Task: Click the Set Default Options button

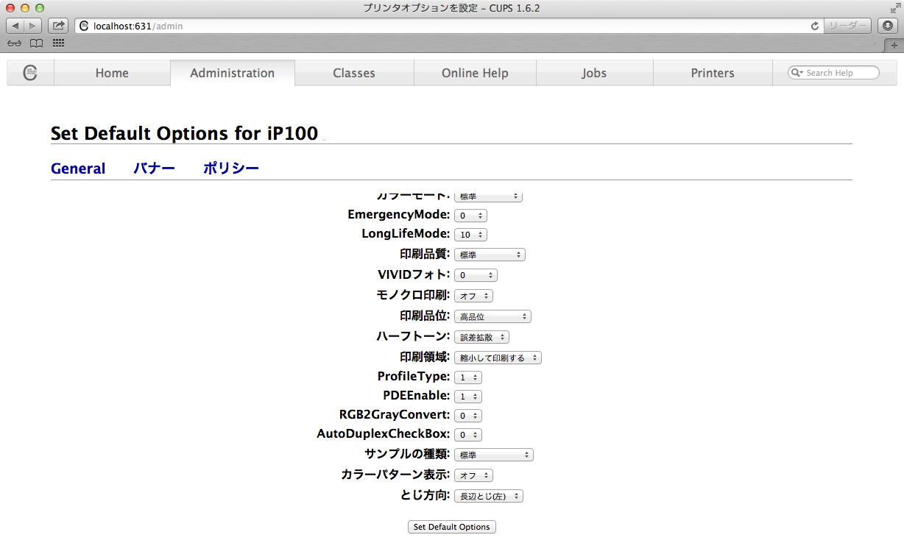Action: click(452, 527)
